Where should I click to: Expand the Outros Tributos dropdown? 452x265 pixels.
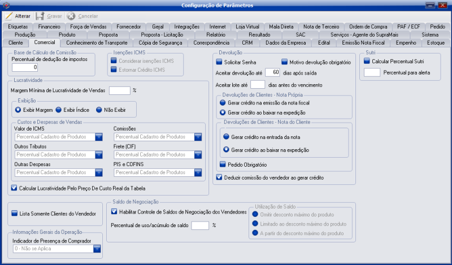99,155
